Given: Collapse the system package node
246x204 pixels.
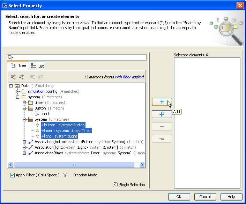Looking at the screenshot, I should point(17,97).
